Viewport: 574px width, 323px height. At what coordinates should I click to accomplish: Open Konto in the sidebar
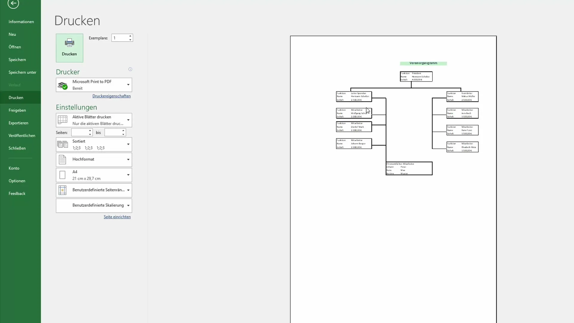20,168
